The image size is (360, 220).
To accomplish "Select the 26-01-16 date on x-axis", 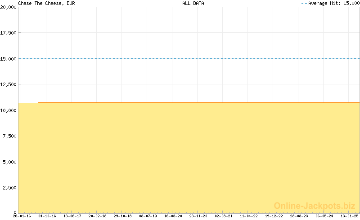I will pyautogui.click(x=22, y=216).
